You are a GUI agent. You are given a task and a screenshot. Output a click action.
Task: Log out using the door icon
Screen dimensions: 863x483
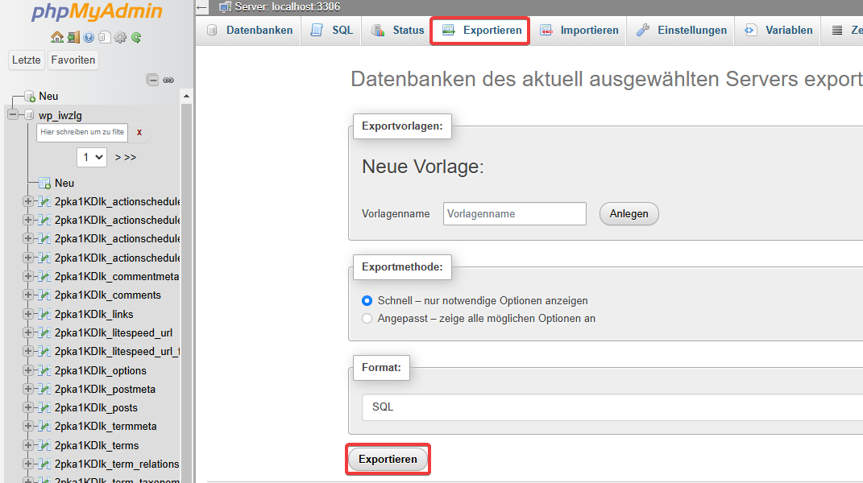tap(73, 37)
